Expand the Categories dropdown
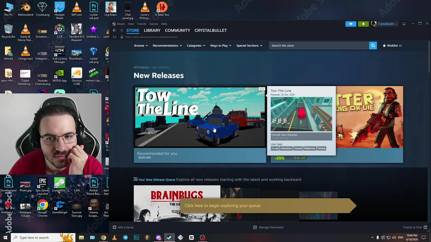Image resolution: width=431 pixels, height=242 pixels. [196, 45]
